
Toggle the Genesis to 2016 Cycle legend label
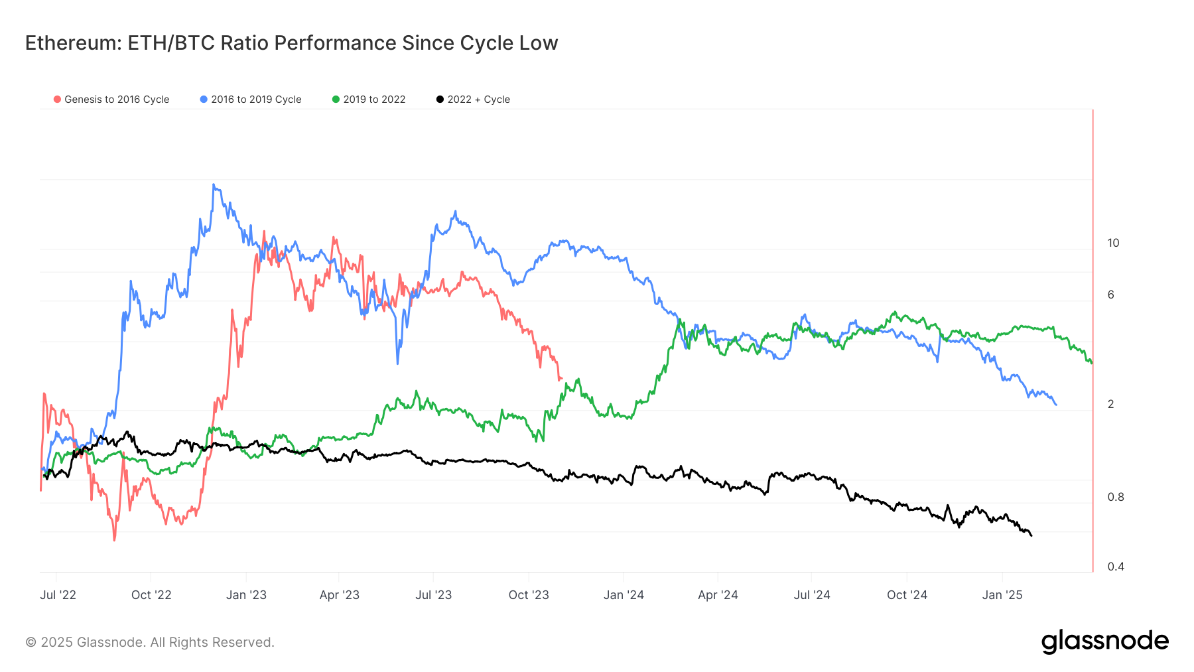pyautogui.click(x=117, y=100)
